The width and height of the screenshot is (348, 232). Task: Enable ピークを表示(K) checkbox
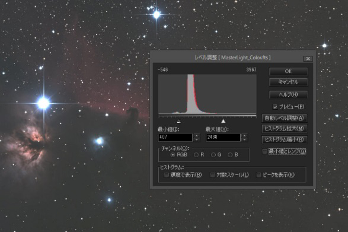(x=258, y=175)
